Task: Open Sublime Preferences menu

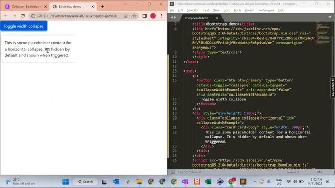Action: tap(266, 10)
